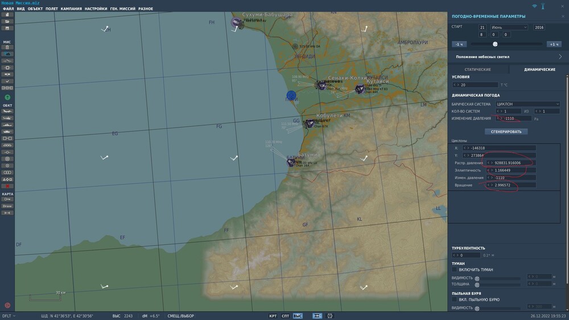Click the year field 2016
The height and width of the screenshot is (320, 569).
click(x=539, y=27)
